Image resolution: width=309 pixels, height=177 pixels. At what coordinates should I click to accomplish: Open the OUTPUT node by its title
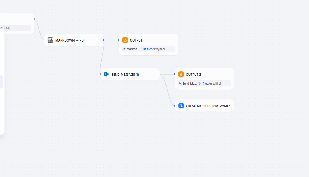136,40
